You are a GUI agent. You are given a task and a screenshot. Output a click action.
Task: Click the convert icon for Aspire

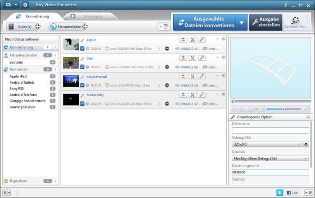pos(183,39)
